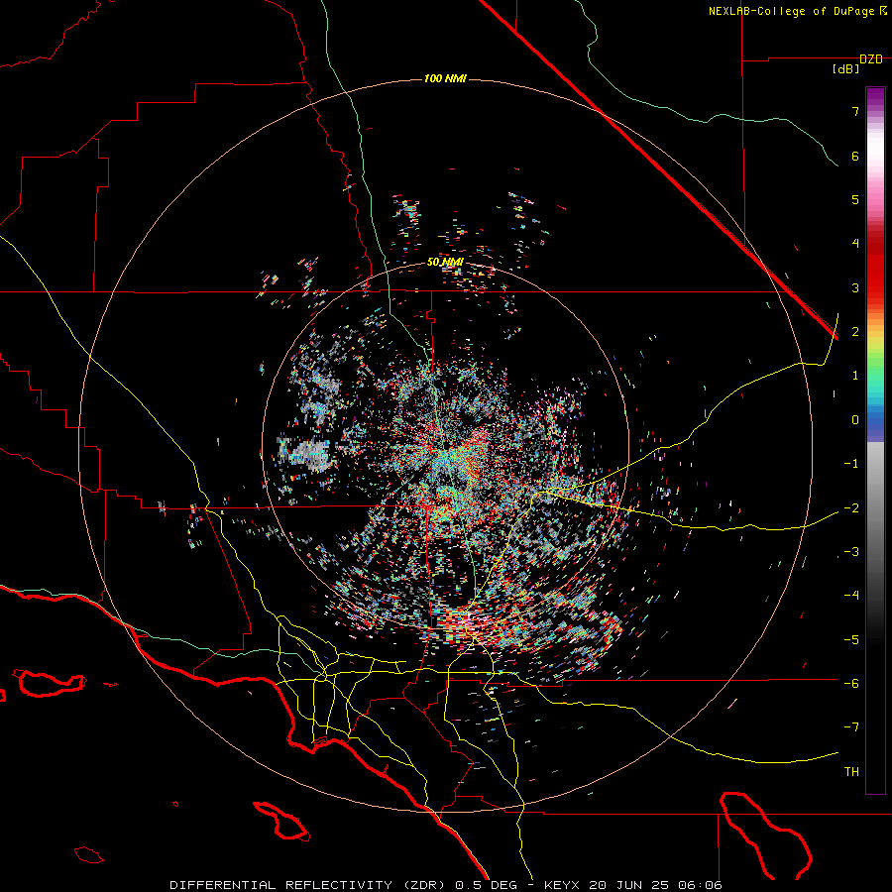Select the -3 tick on the color scale

[851, 552]
